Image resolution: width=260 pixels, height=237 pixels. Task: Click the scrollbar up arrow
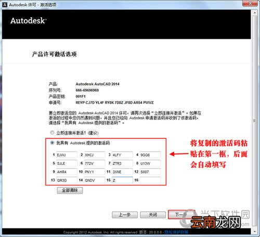pos(254,13)
